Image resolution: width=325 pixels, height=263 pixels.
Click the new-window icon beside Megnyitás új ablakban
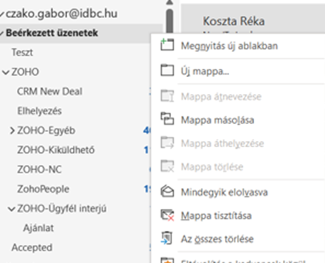coord(167,45)
